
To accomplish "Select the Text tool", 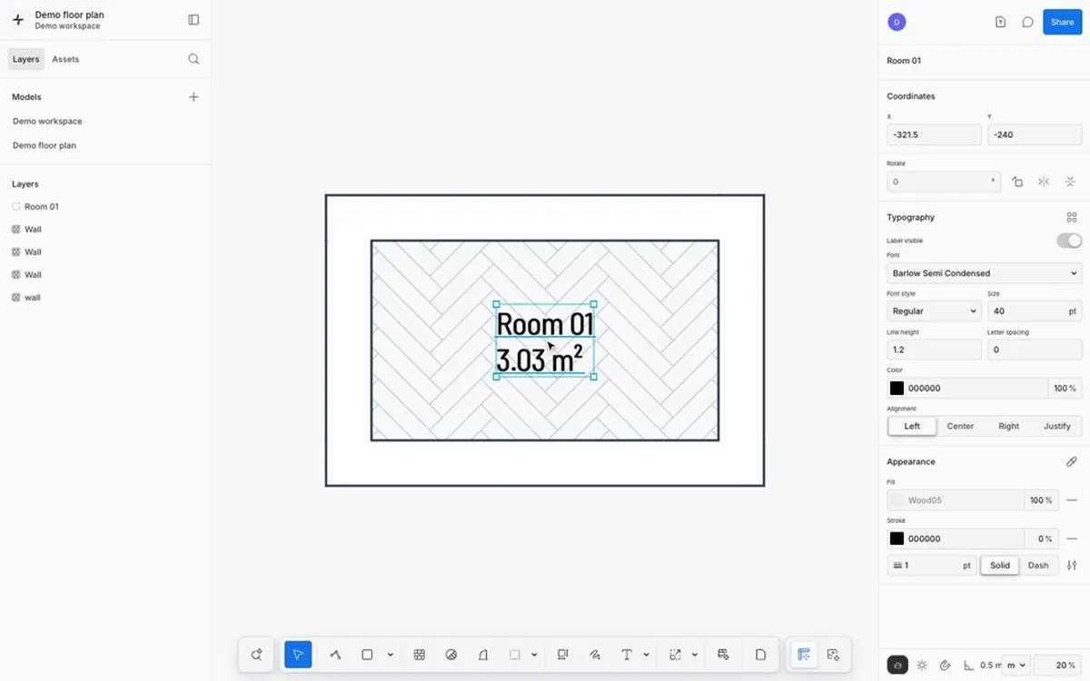I will pos(627,655).
